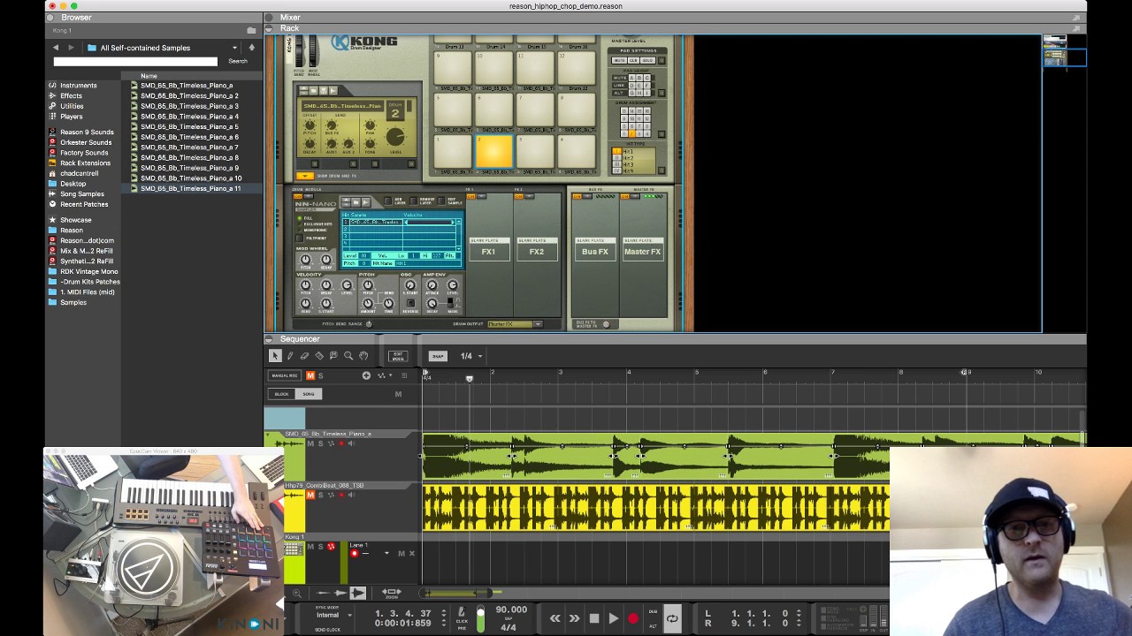Click the Record transport button
Screen dimensions: 1132x636
(x=633, y=618)
